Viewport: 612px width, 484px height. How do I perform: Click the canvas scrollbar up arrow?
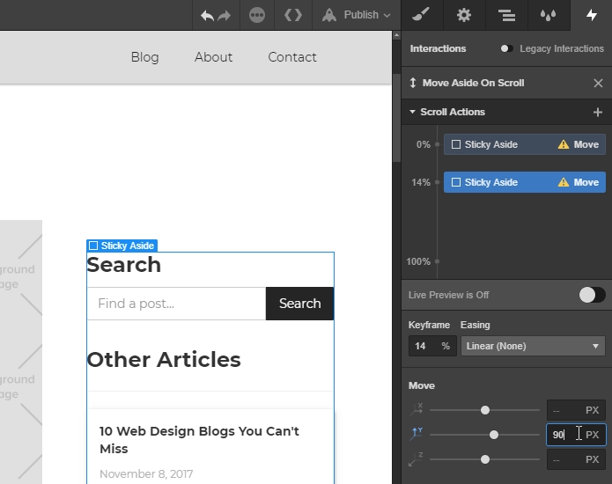pos(396,35)
